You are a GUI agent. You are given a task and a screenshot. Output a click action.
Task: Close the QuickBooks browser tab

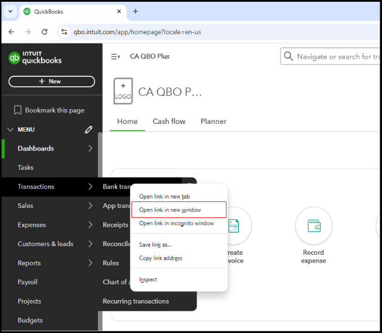point(119,12)
